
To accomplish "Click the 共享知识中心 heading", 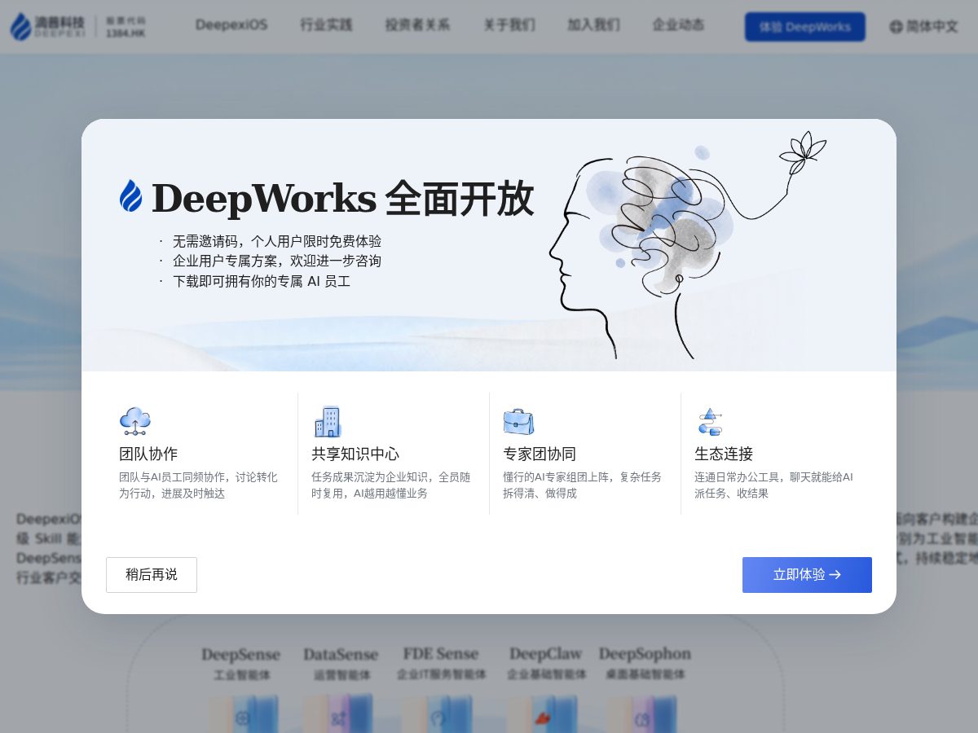I will [x=355, y=454].
